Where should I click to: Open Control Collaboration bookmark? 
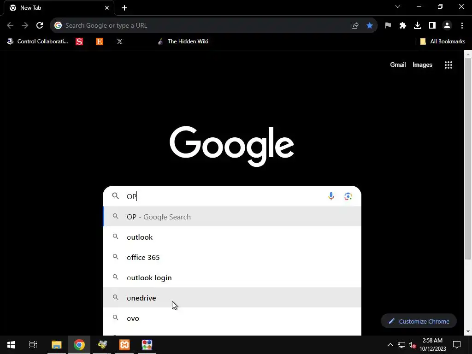pos(38,41)
